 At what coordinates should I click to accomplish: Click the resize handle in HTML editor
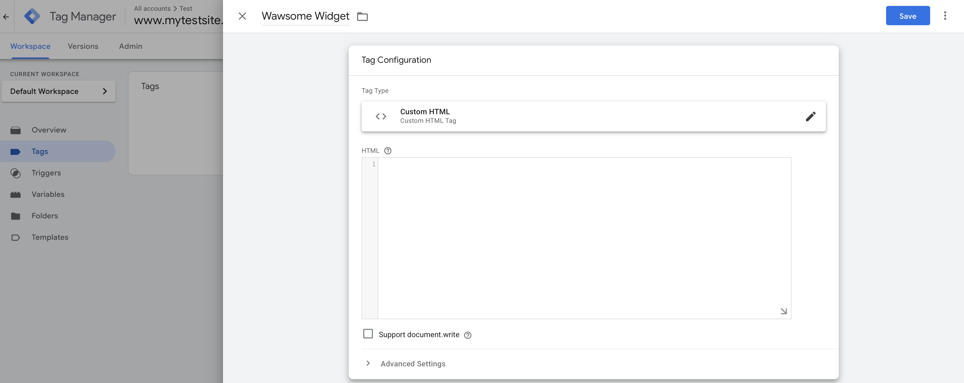tap(783, 311)
